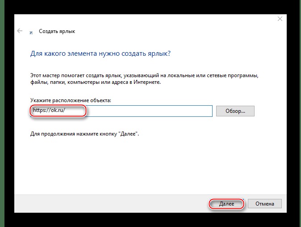Click the Далее button to continue
Image resolution: width=301 pixels, height=227 pixels.
pyautogui.click(x=226, y=204)
